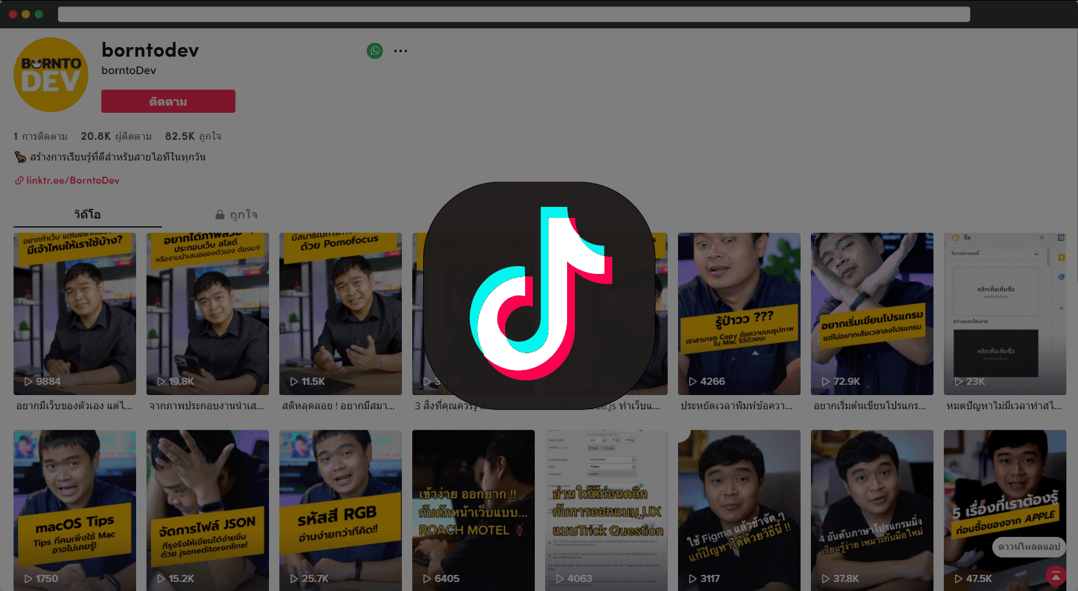
Task: Click play icon on 37.8K-view video
Action: point(826,579)
